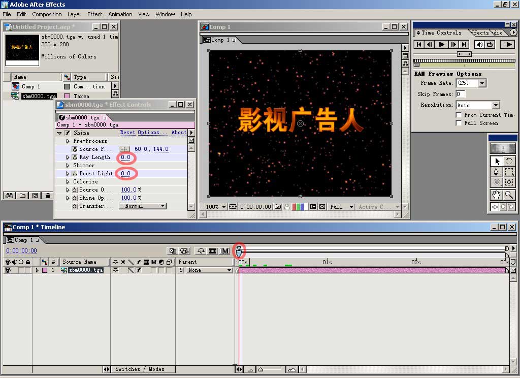Open the Effect menu in the menu bar

point(94,14)
